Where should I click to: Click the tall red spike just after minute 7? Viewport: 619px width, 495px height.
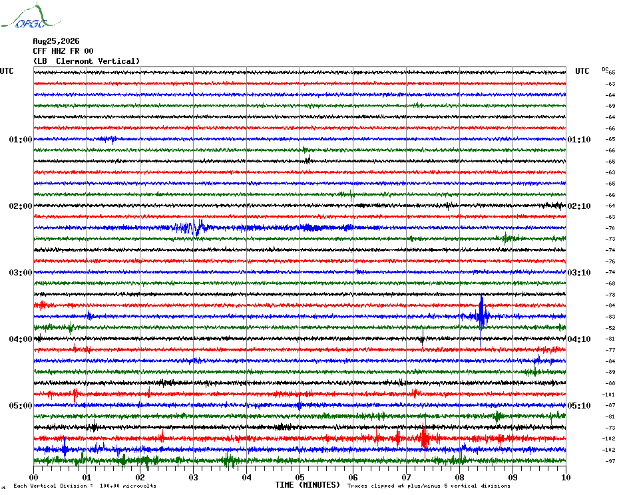pos(425,437)
